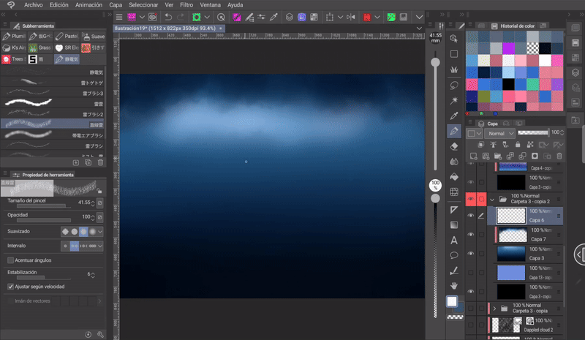Screen dimensions: 585x340
Task: Select the Hand move tool
Action: click(454, 286)
